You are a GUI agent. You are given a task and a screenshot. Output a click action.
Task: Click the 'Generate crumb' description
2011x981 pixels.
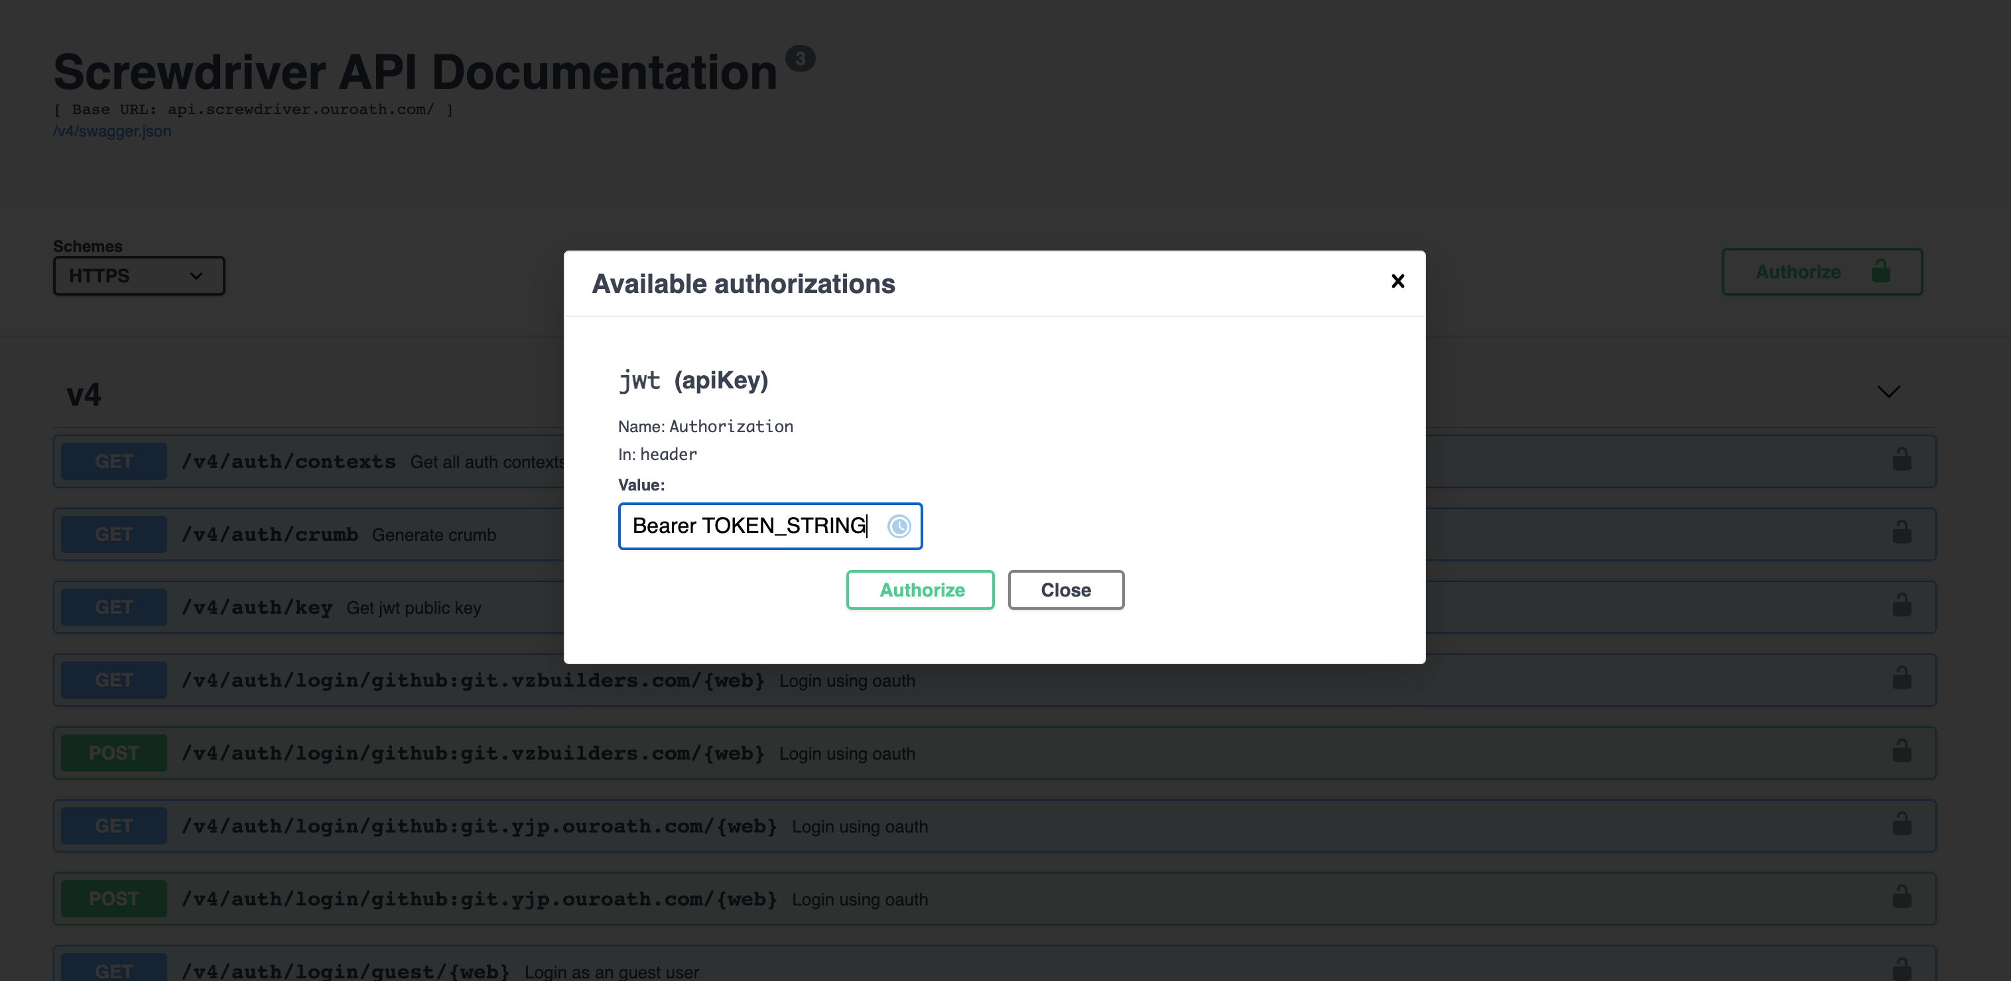click(x=434, y=535)
